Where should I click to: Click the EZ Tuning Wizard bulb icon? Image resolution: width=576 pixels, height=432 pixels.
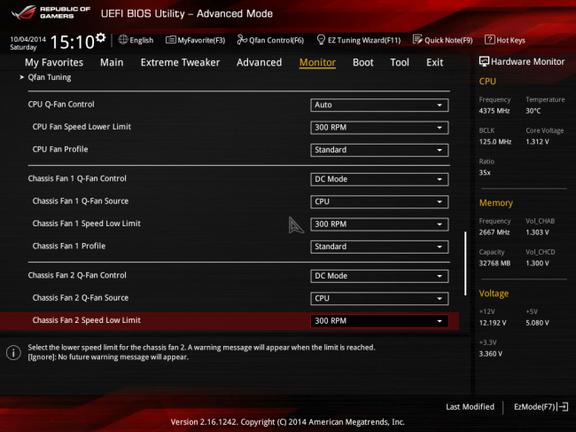pyautogui.click(x=321, y=40)
